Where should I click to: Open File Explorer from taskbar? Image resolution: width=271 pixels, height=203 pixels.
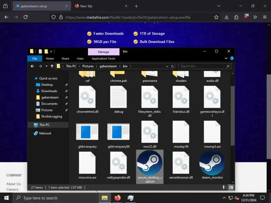(104, 198)
